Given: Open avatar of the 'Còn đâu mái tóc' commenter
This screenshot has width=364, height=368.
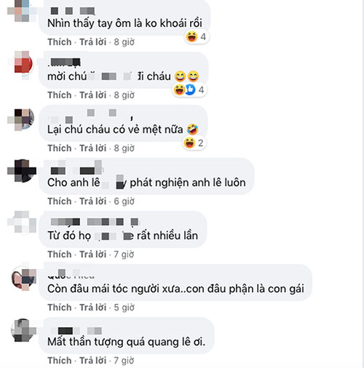Looking at the screenshot, I should point(23,278).
